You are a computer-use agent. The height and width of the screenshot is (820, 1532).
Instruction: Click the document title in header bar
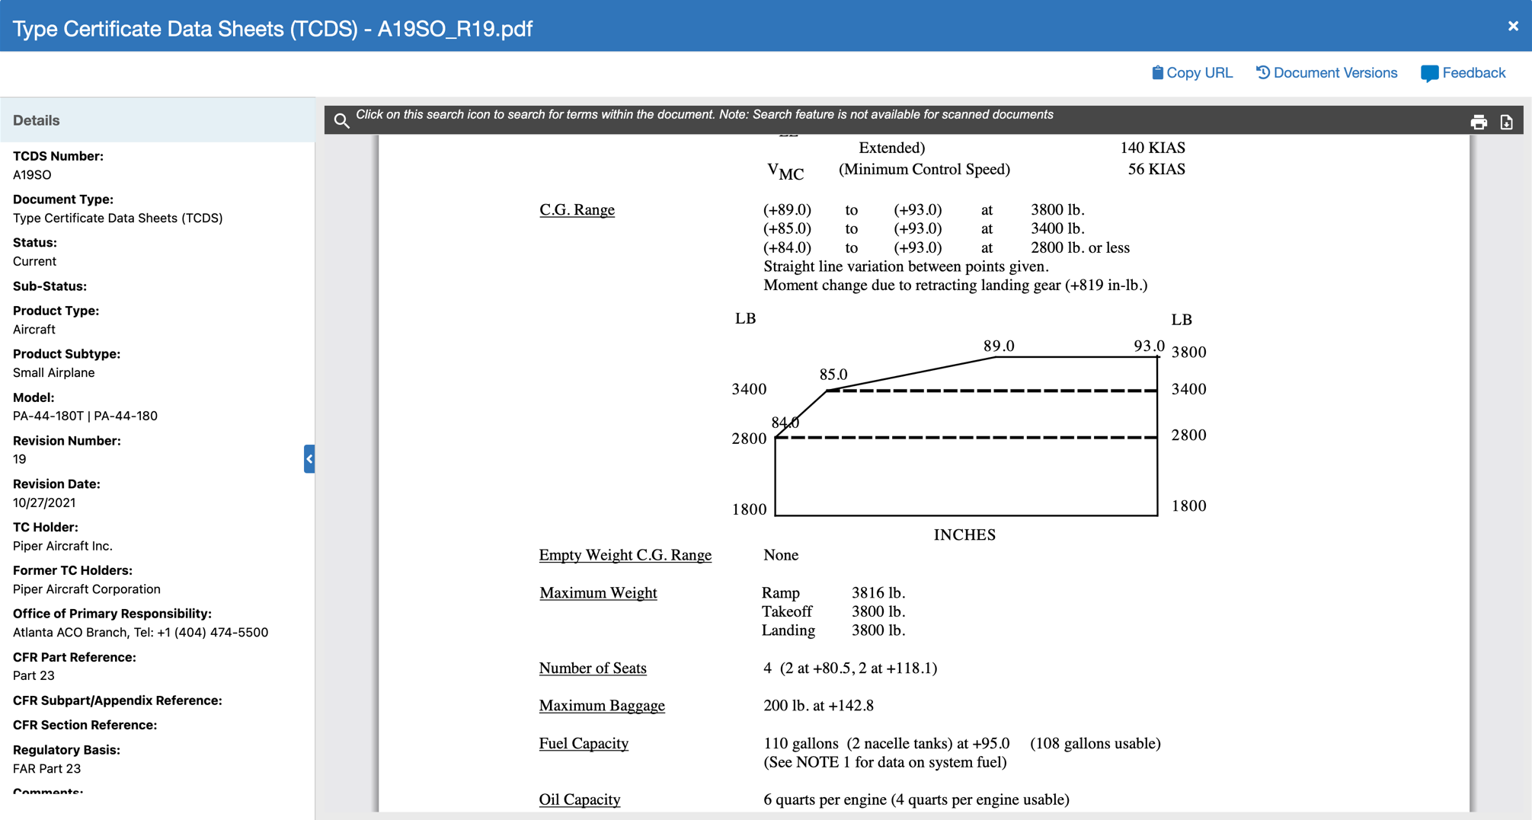[x=273, y=29]
